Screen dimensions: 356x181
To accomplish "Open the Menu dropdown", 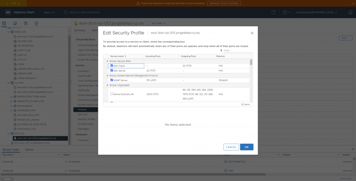I will [49, 12].
